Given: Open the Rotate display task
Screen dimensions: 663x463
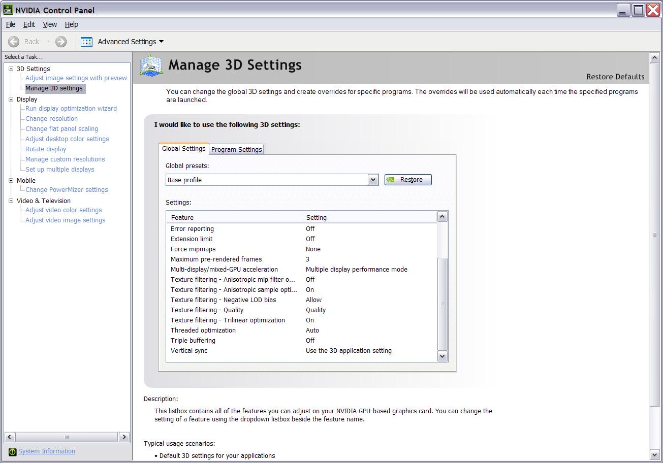Looking at the screenshot, I should coord(46,149).
